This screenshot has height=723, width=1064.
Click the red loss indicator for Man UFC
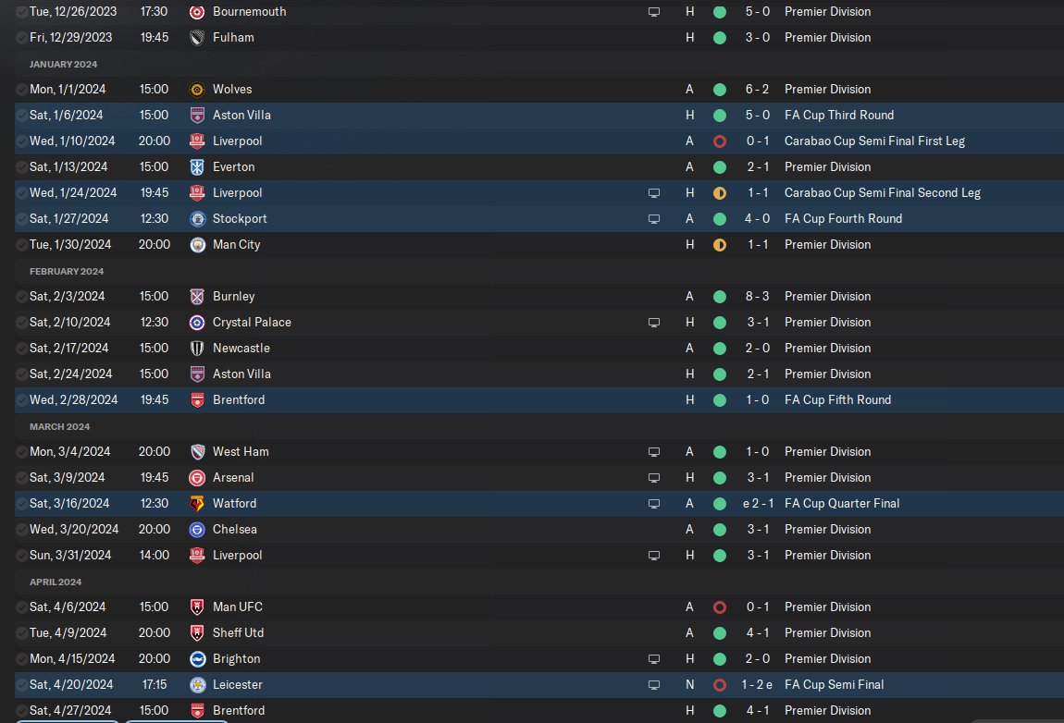(x=719, y=607)
